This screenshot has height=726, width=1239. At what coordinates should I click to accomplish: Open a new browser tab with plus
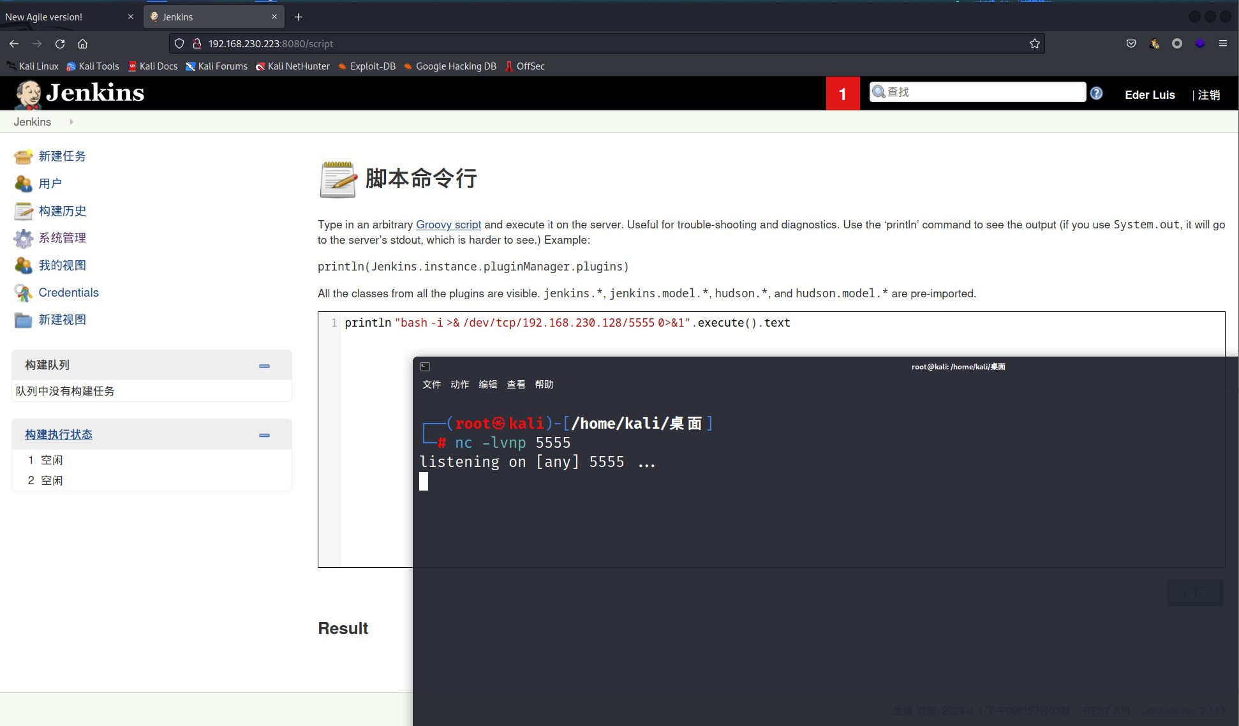pos(298,17)
